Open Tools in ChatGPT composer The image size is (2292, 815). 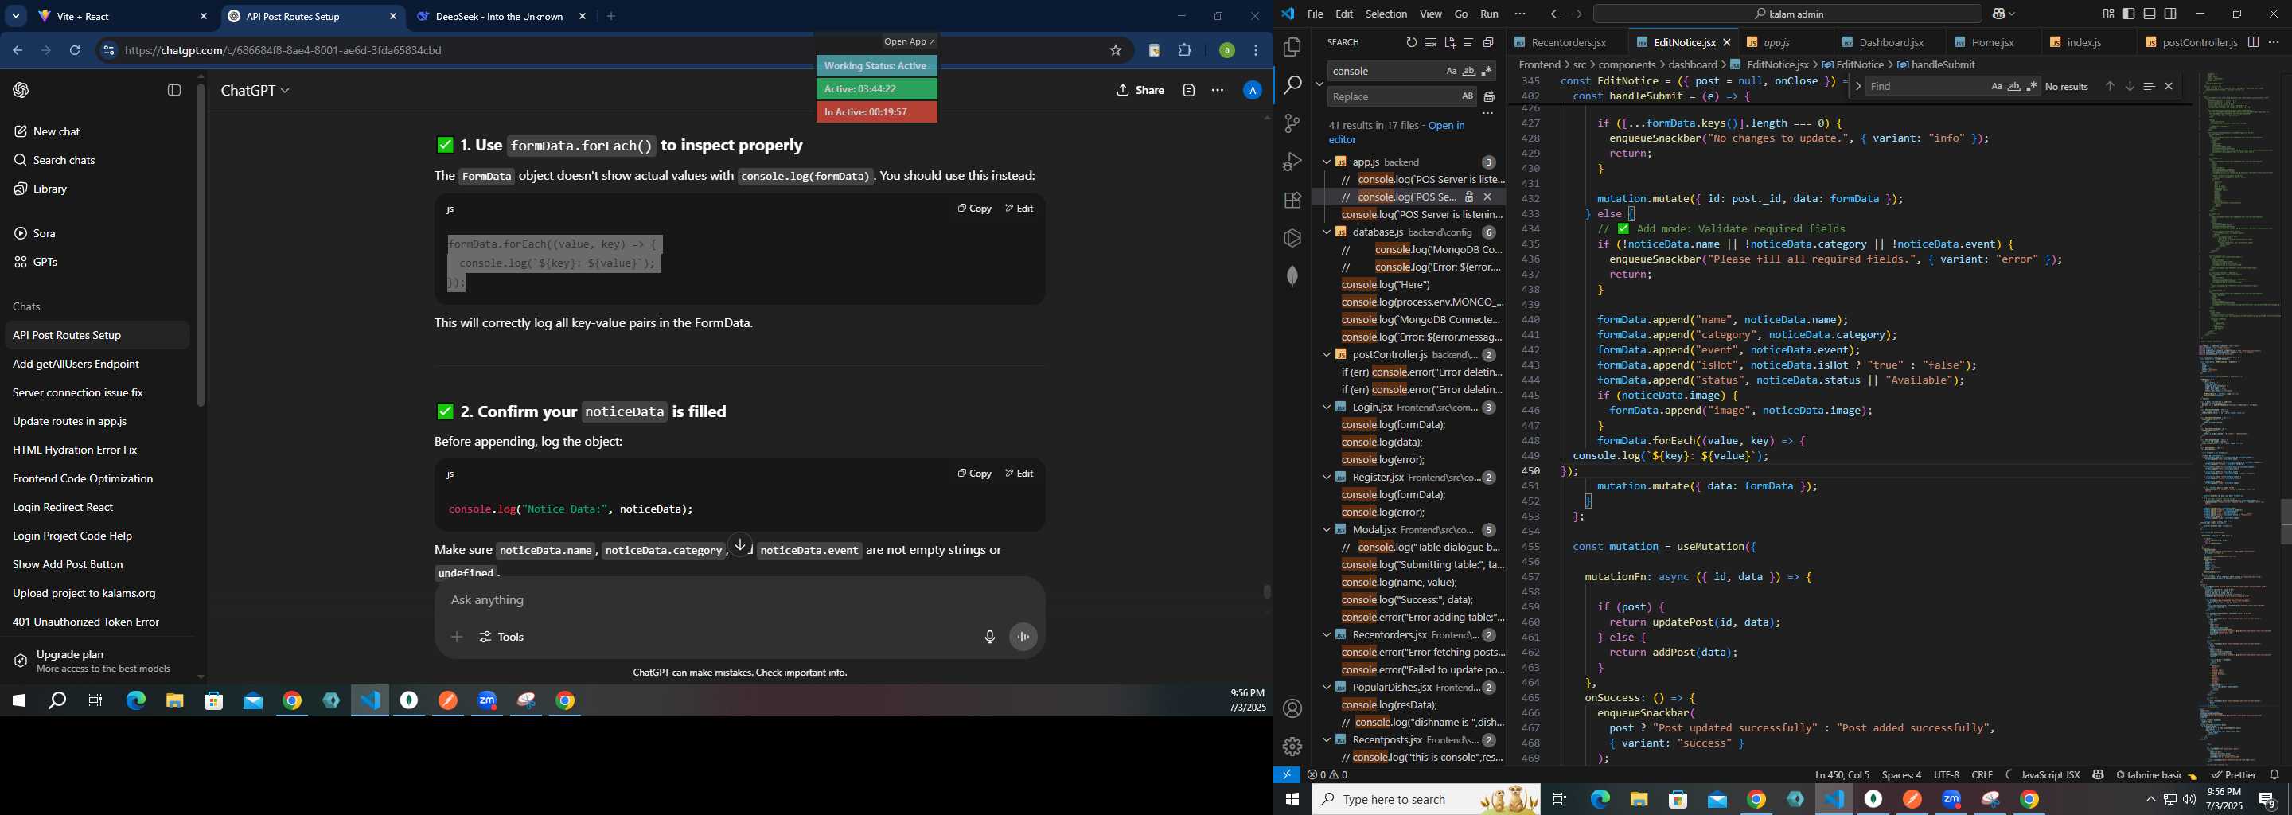(502, 637)
